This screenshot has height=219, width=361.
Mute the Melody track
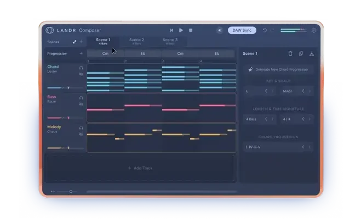point(81,134)
